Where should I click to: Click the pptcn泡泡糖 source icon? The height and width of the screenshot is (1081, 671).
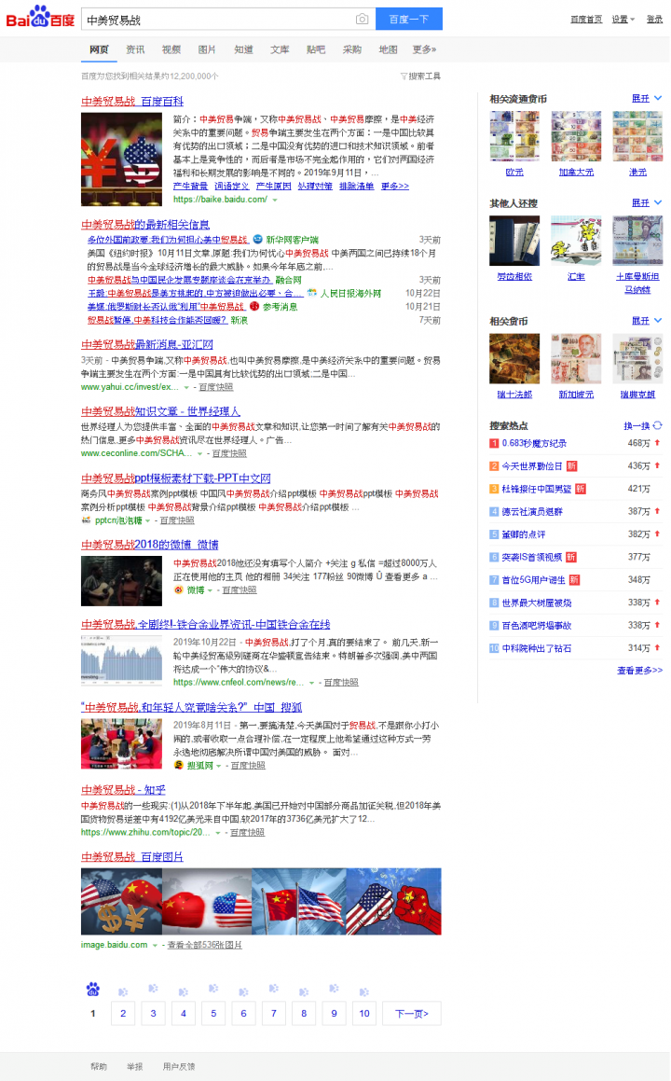click(x=86, y=520)
